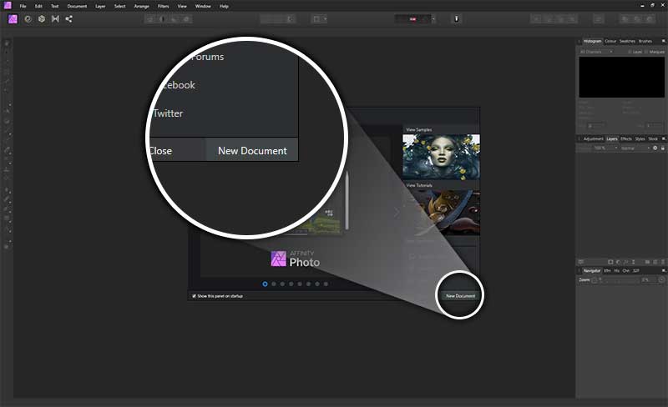The height and width of the screenshot is (407, 668).
Task: Open the Help menu
Action: 224,7
